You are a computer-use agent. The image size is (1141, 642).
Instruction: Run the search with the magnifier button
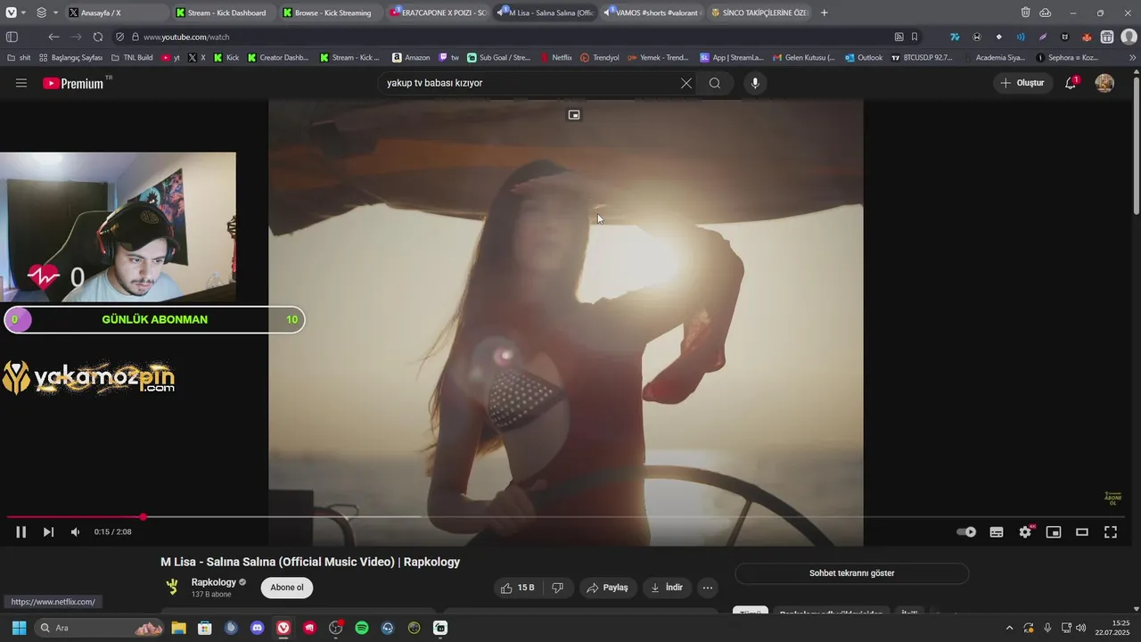[715, 83]
